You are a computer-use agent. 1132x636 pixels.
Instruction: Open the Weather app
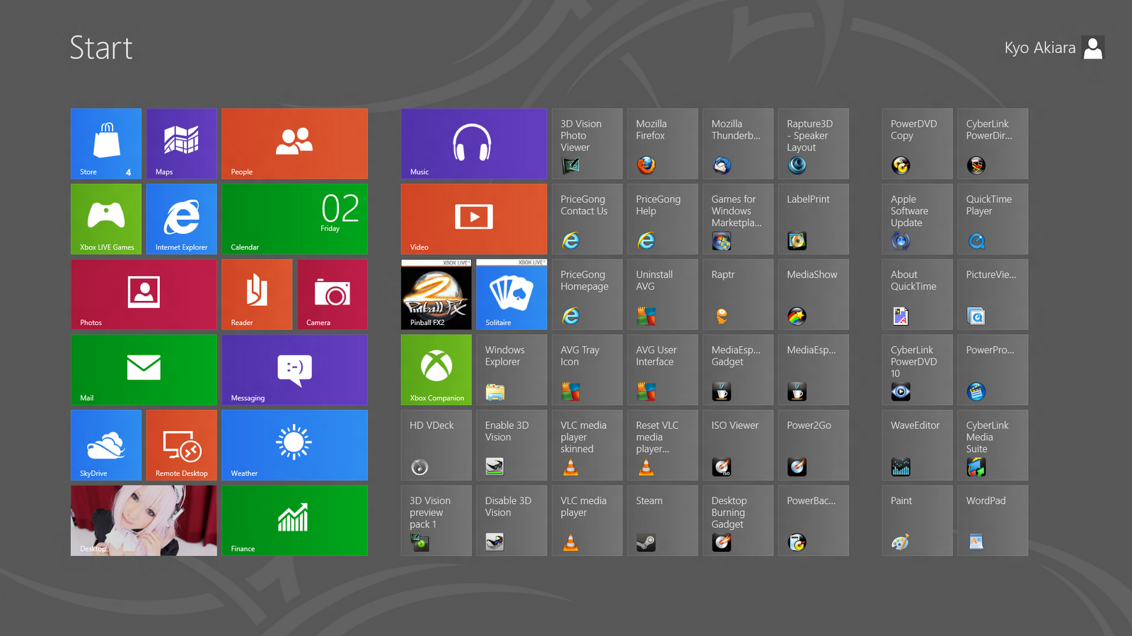[294, 445]
